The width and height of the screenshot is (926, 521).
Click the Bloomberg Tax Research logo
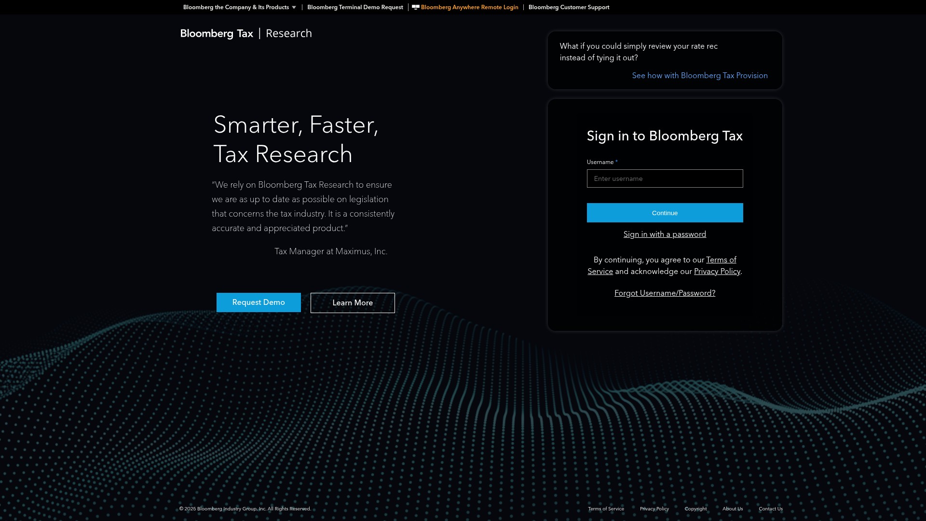pyautogui.click(x=246, y=33)
